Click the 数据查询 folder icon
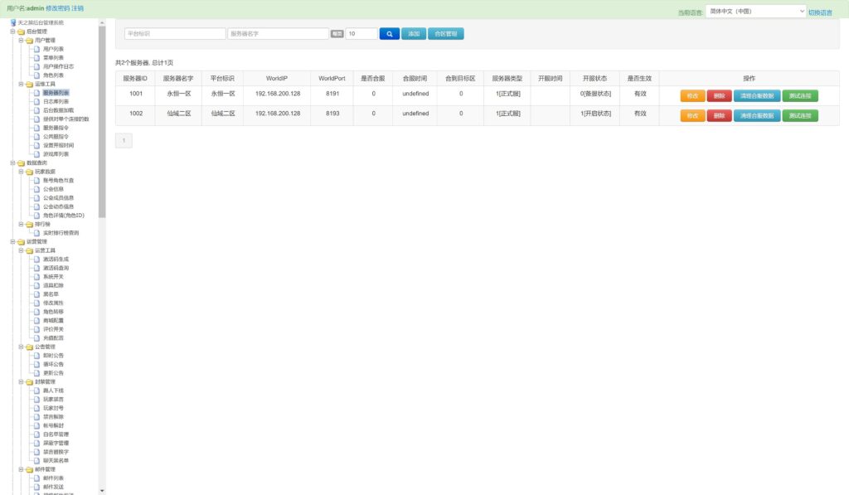The height and width of the screenshot is (495, 849). point(21,163)
